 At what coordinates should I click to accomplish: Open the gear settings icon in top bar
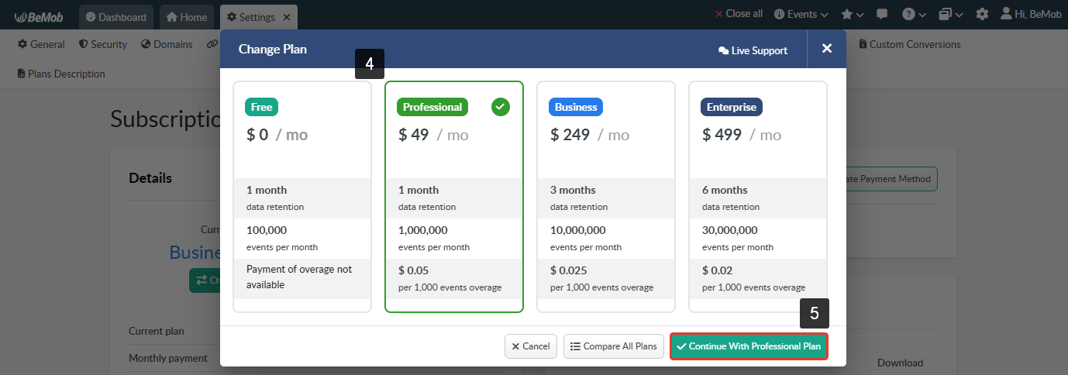coord(982,14)
